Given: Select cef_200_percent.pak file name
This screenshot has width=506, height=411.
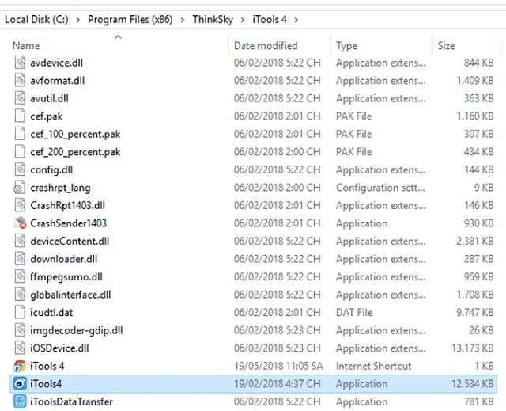Looking at the screenshot, I should pyautogui.click(x=75, y=152).
